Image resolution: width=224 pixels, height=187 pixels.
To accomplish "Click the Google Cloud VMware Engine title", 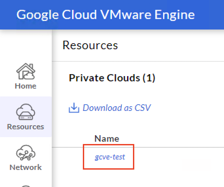I will coord(105,14).
